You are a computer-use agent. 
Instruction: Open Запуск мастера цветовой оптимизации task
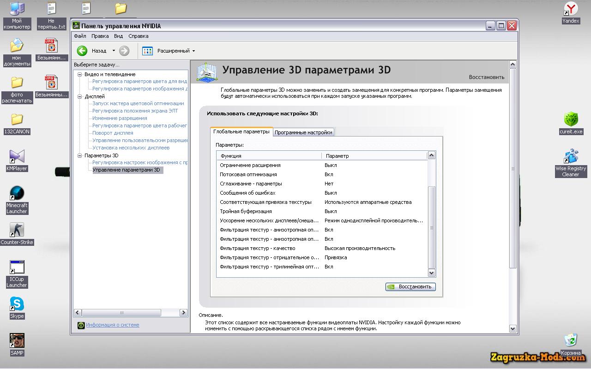138,103
